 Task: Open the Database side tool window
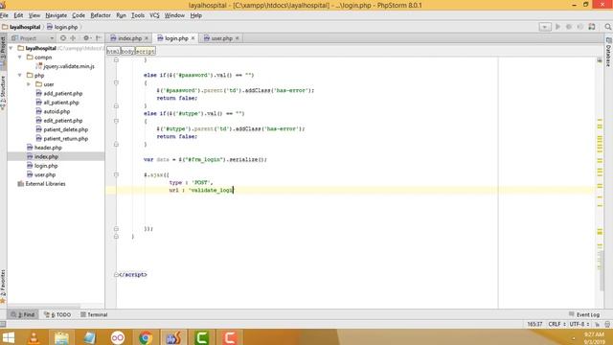pos(609,52)
